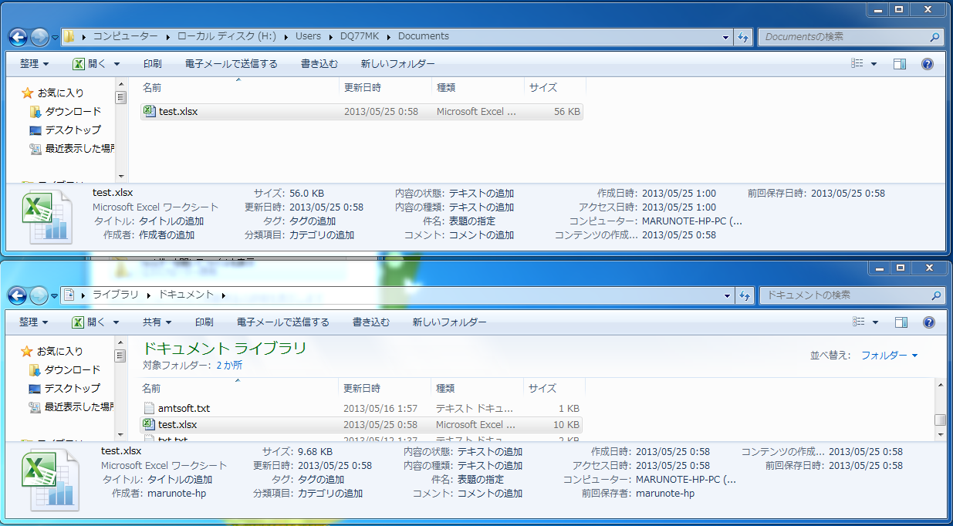Click 2 か所 link in library header

(229, 365)
